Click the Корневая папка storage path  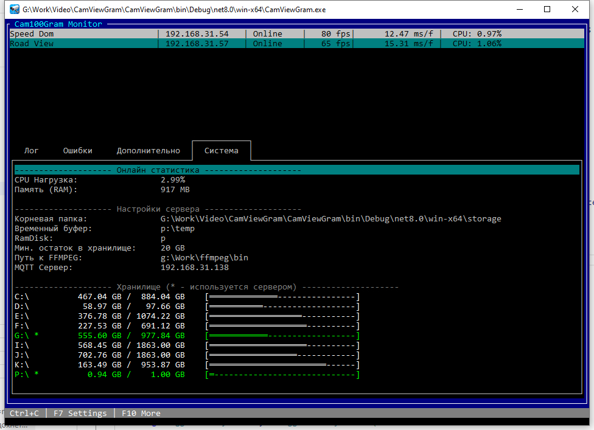[330, 219]
